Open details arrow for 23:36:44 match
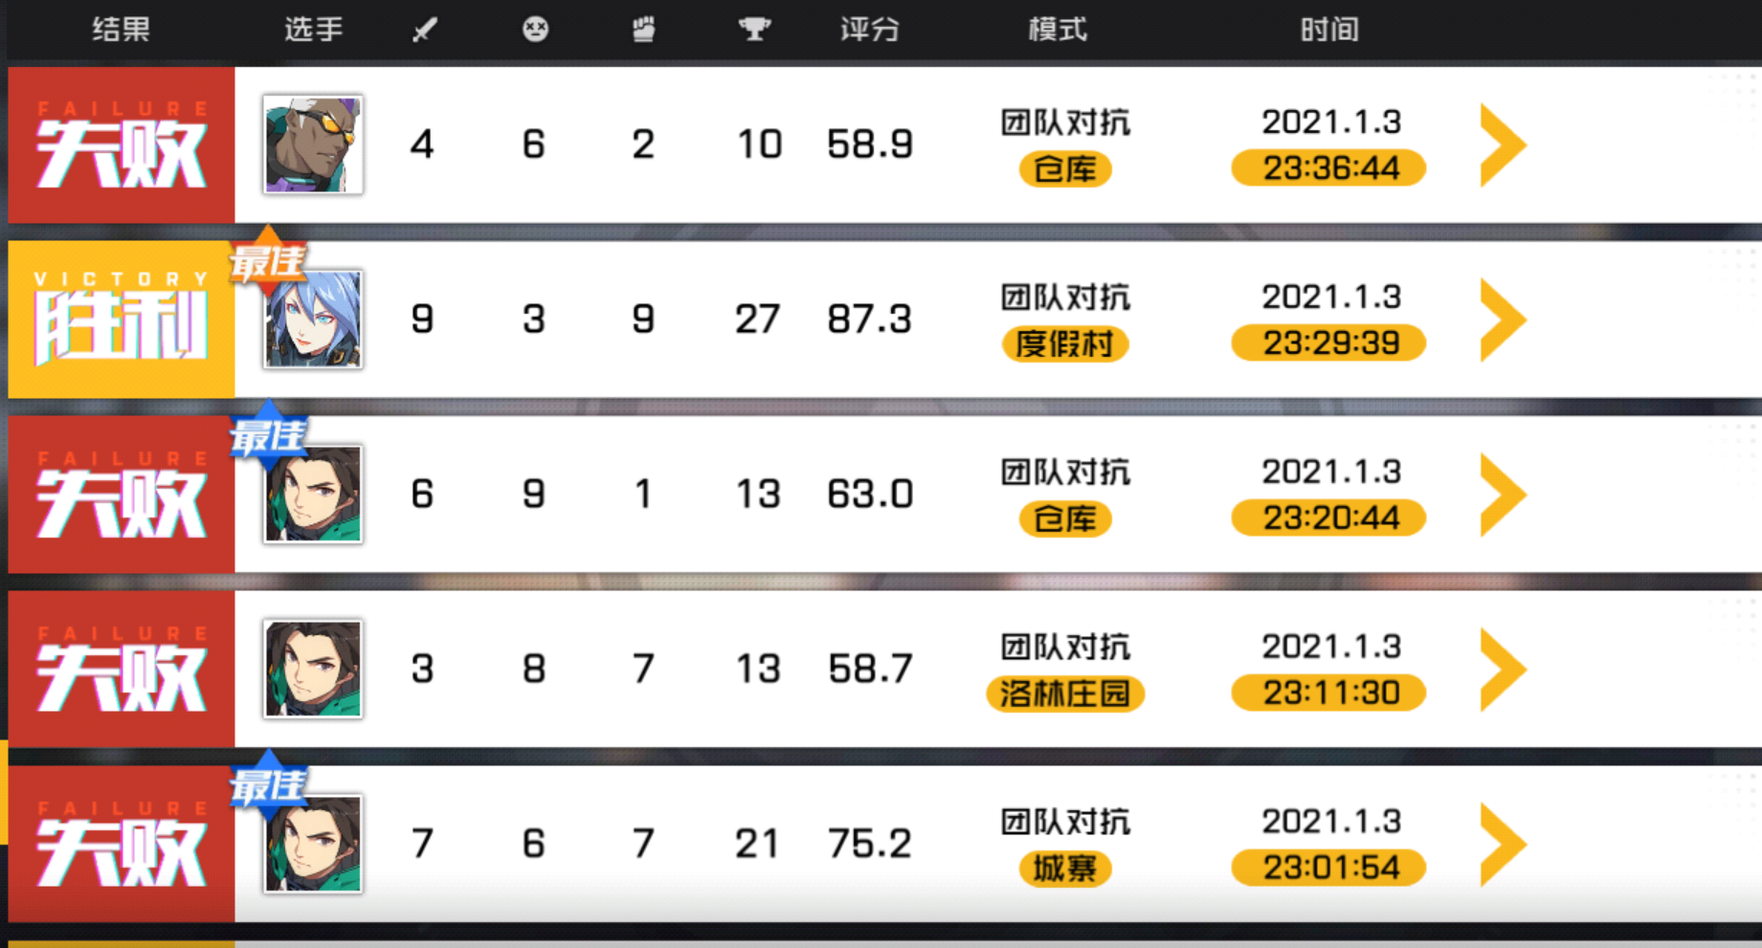Screen dimensions: 1762x948 coord(1503,144)
